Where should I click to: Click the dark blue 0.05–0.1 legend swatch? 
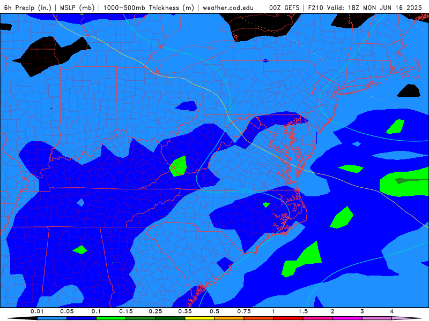(x=82, y=318)
